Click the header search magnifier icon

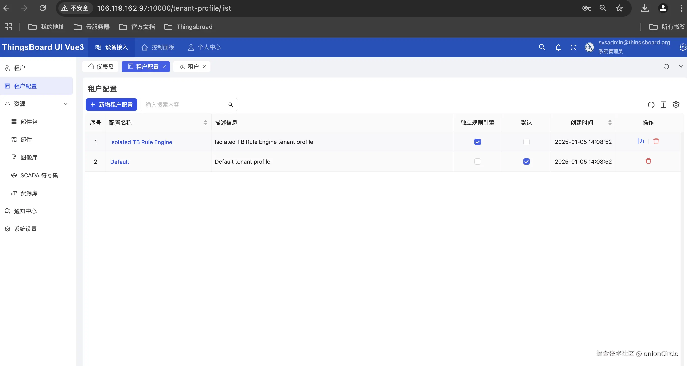click(x=542, y=47)
